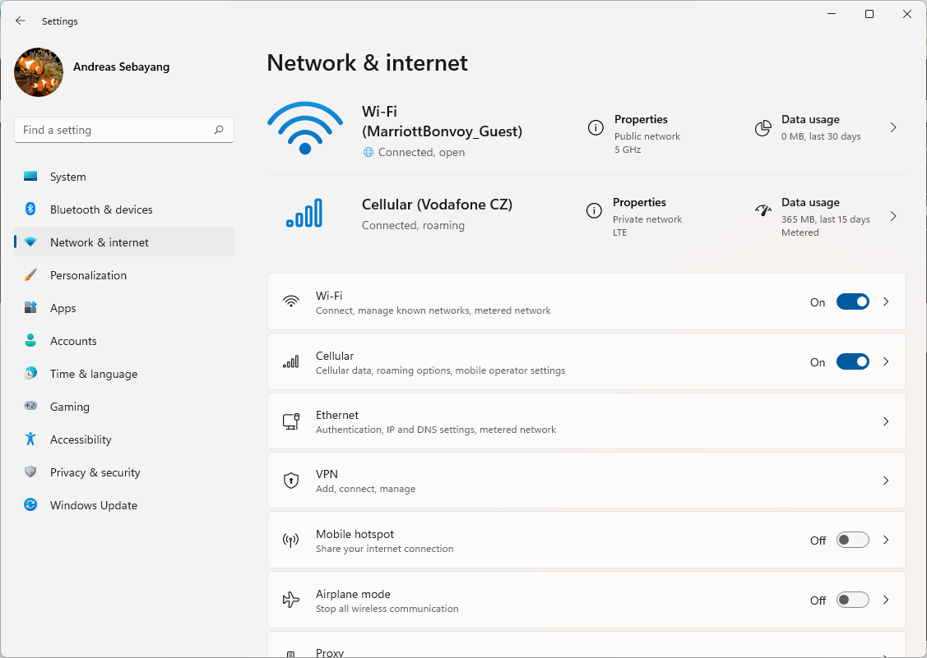
Task: Expand the VPN settings chevron
Action: 886,481
